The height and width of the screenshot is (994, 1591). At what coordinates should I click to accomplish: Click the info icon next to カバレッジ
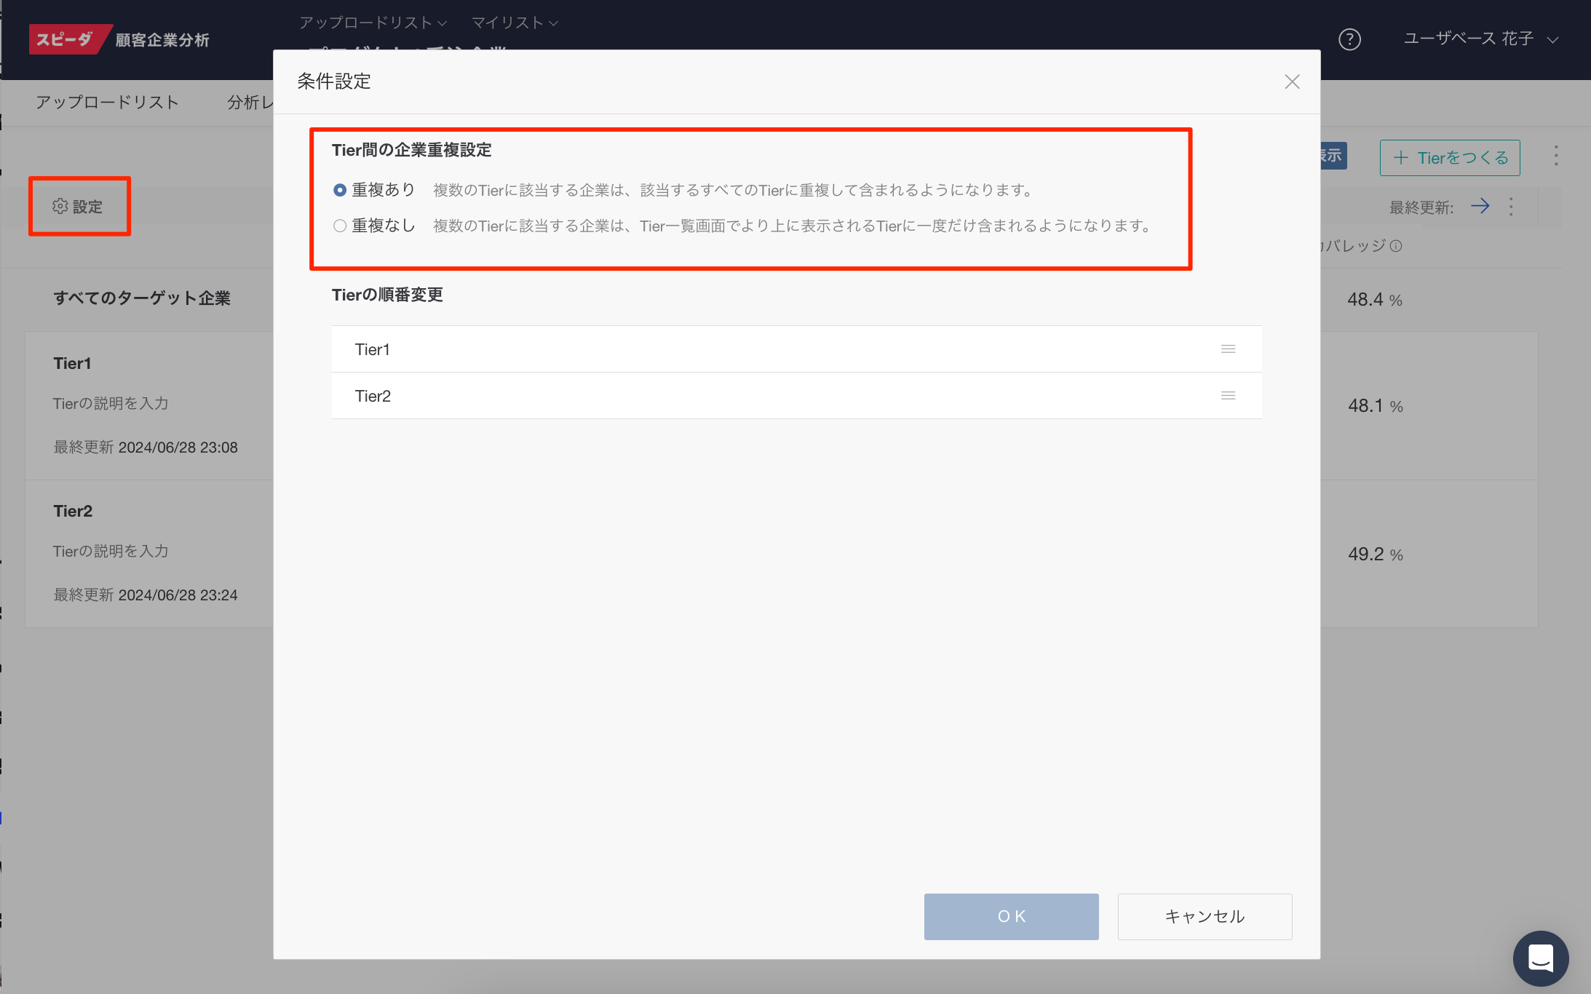pos(1396,246)
